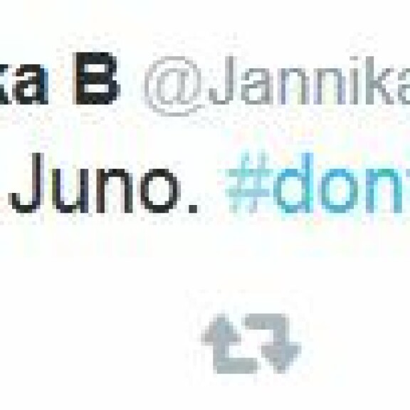The image size is (410, 410).
Task: Select the word "Juno." in the tweet
Action: (x=103, y=183)
